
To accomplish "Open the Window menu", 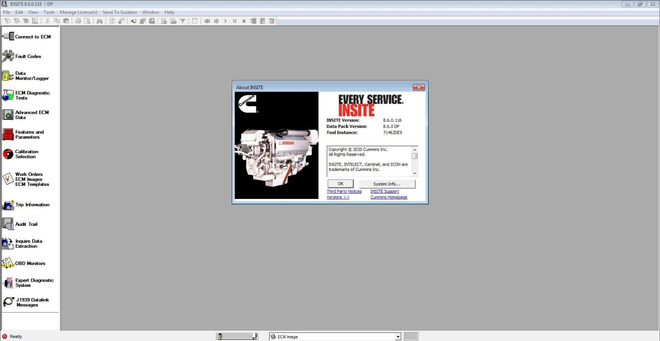I will coord(151,12).
